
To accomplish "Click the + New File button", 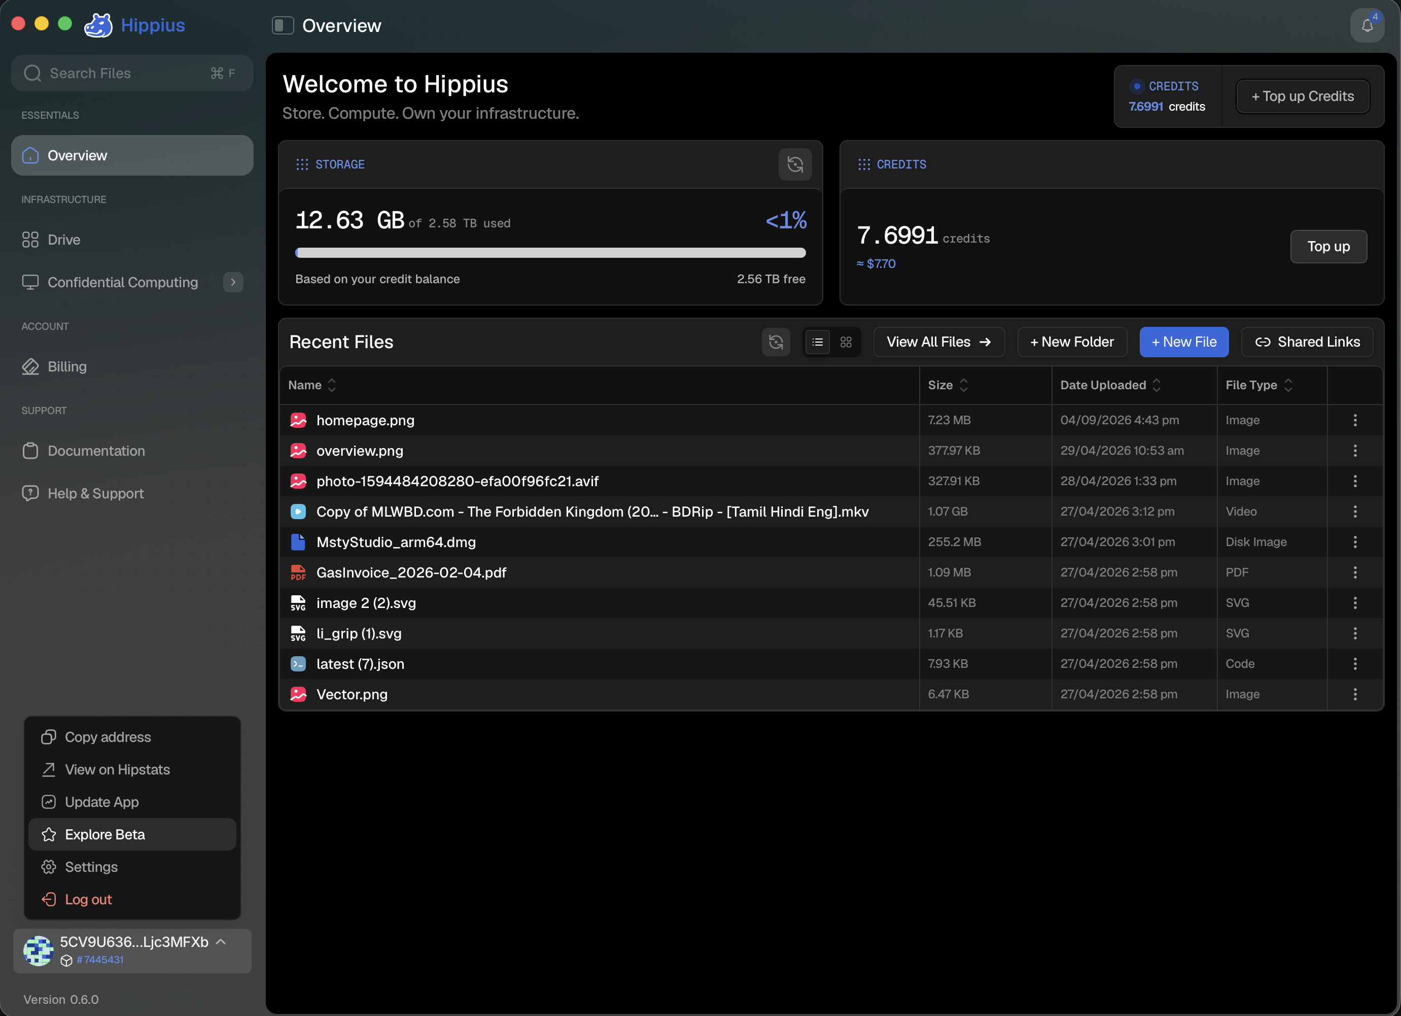I will 1183,342.
